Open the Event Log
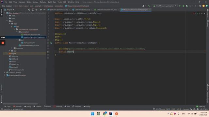The image size is (209, 117). point(201,106)
